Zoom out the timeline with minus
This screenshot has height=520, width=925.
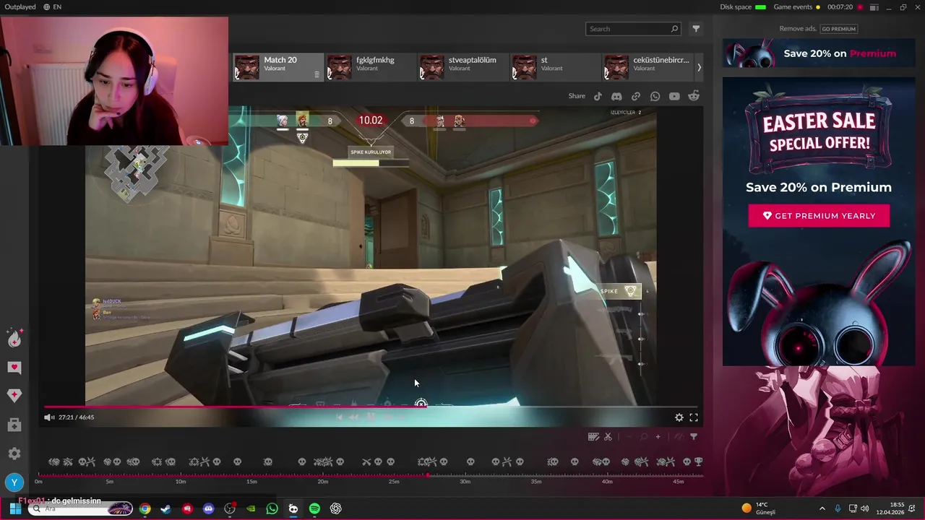coord(629,436)
